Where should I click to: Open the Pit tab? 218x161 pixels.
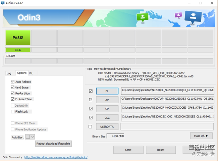tap(31, 73)
